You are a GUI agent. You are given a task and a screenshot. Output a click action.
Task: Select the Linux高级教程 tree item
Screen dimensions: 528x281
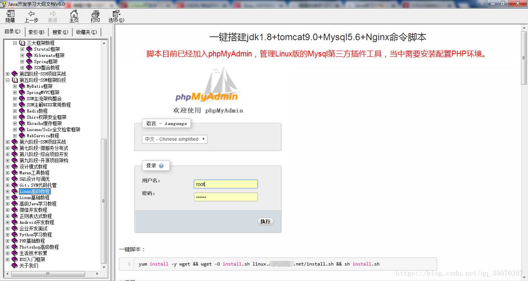tap(35, 191)
